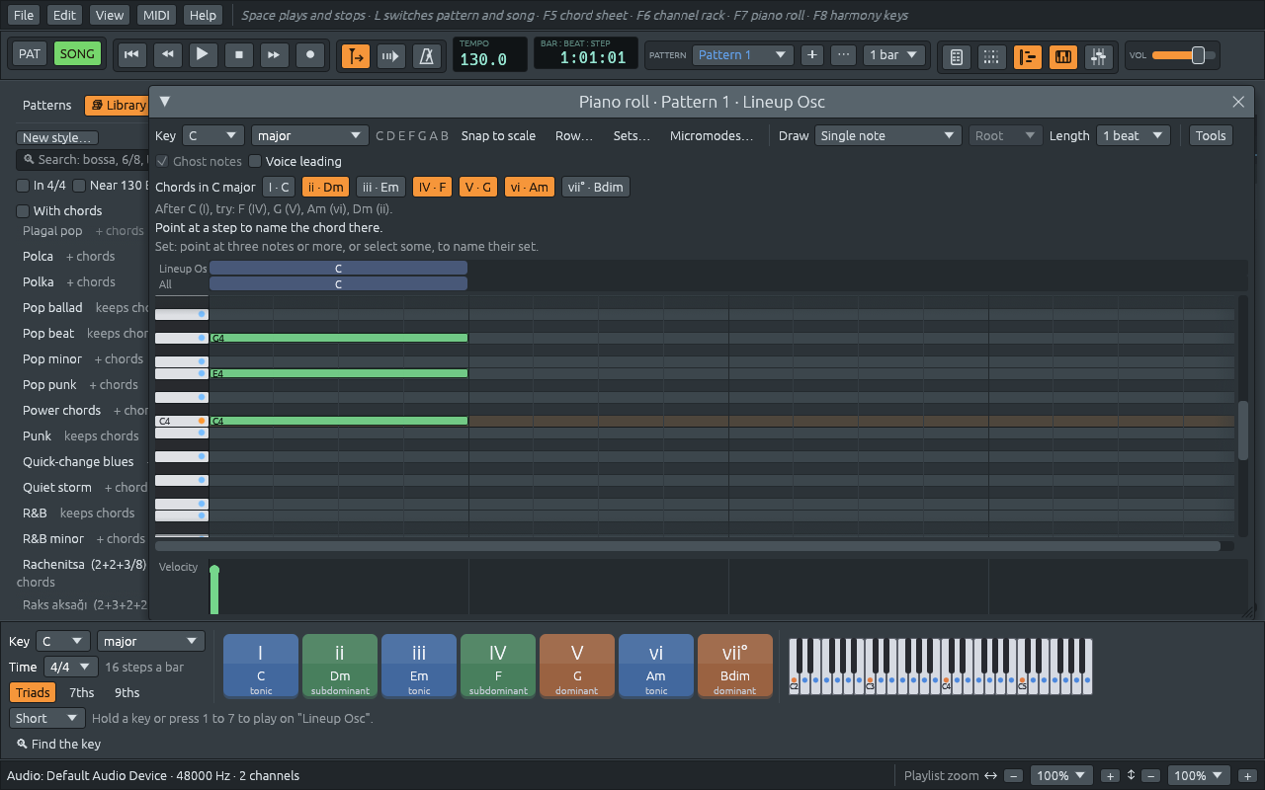Screen dimensions: 1265x790
Task: Click the Stop transport button
Action: [239, 54]
